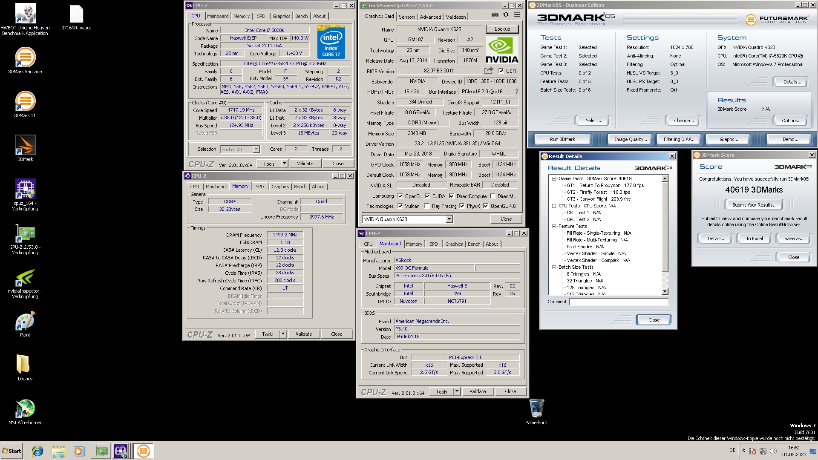Toggle CUDA checkbox in GPU-Z
This screenshot has height=460, width=818.
click(427, 196)
